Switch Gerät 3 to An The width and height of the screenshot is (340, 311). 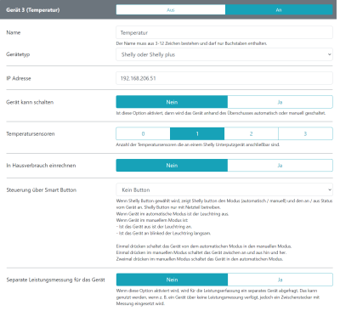click(x=279, y=10)
